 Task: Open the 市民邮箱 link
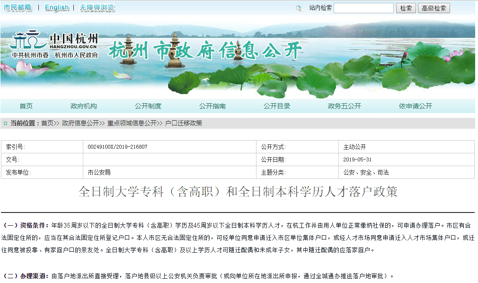18,8
